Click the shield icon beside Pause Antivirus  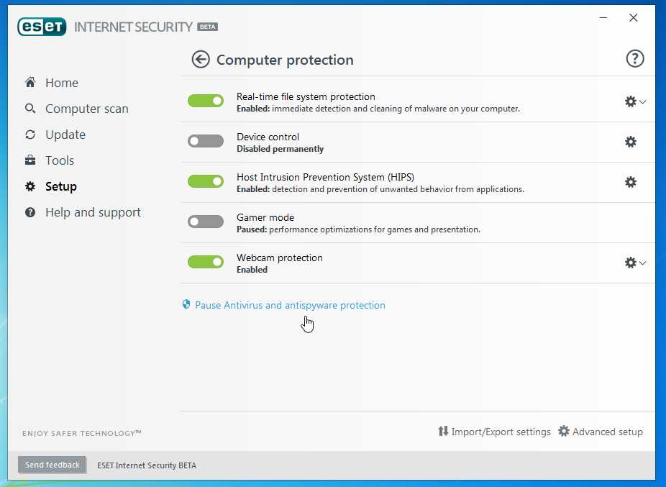186,305
